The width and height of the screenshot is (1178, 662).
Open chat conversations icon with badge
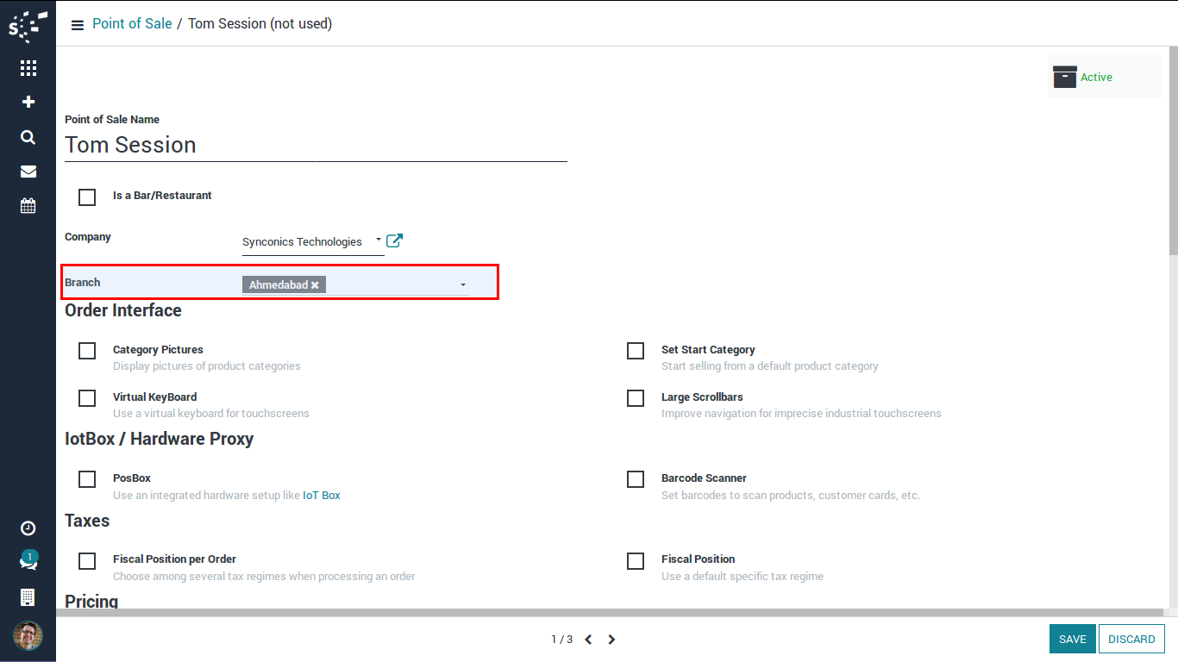tap(28, 562)
